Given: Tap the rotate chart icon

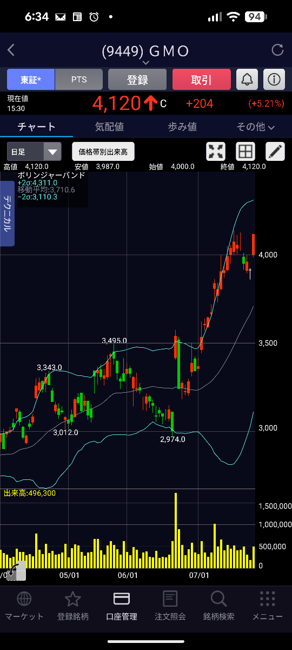Looking at the screenshot, I should (x=16, y=570).
